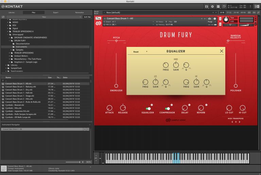
Task: Select the 01-16 rack page tab
Action: [x=222, y=13]
